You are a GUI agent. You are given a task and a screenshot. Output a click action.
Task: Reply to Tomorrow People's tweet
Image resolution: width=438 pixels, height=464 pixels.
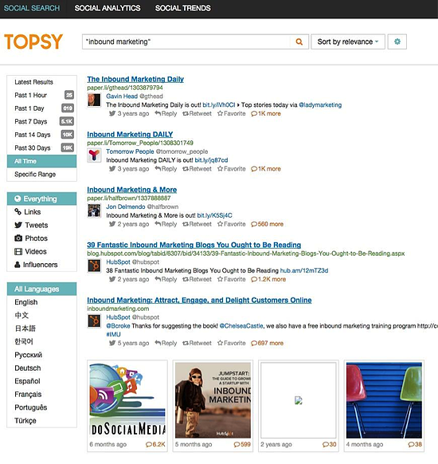(x=166, y=169)
